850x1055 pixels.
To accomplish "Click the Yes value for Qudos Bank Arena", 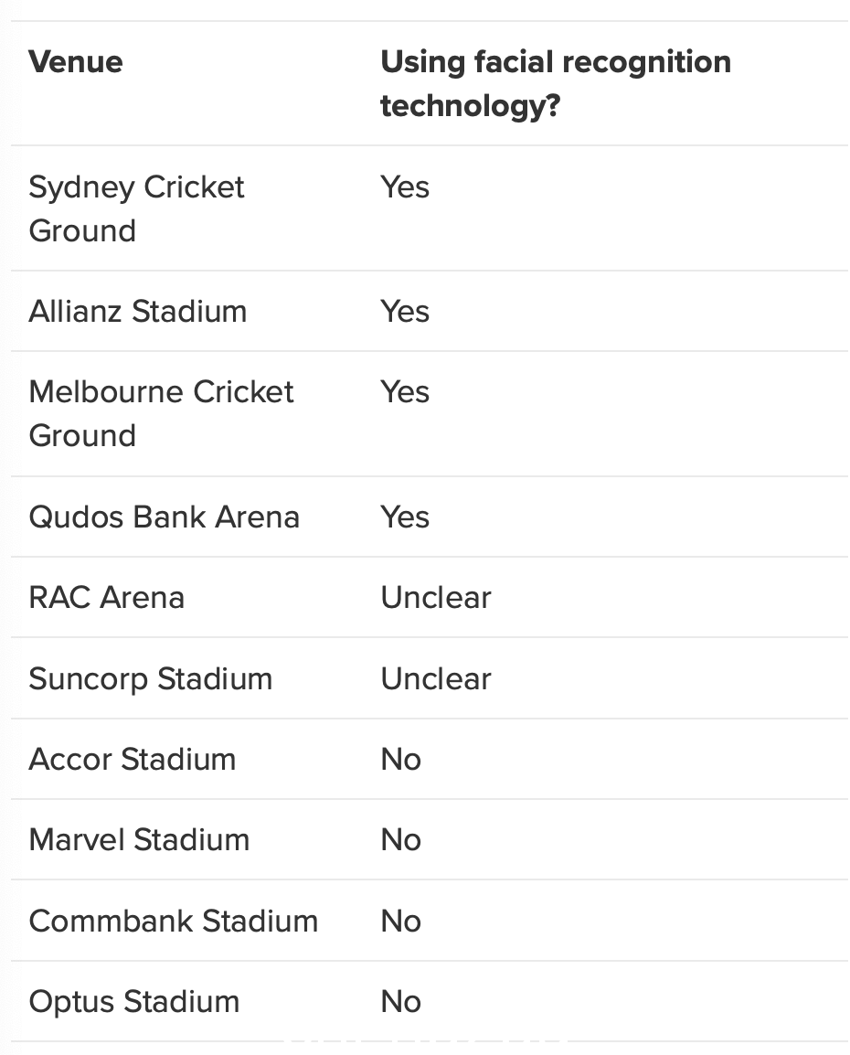I will coord(405,517).
